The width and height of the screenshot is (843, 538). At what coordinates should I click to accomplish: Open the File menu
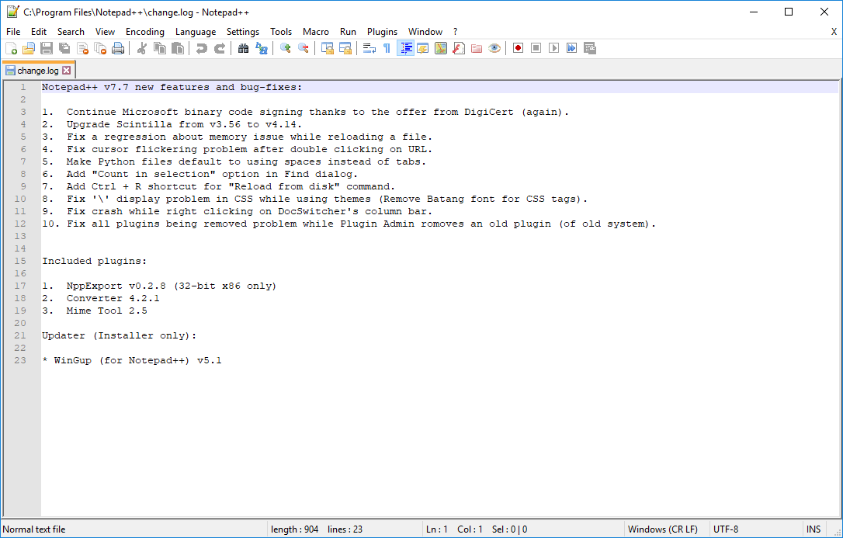[x=13, y=32]
